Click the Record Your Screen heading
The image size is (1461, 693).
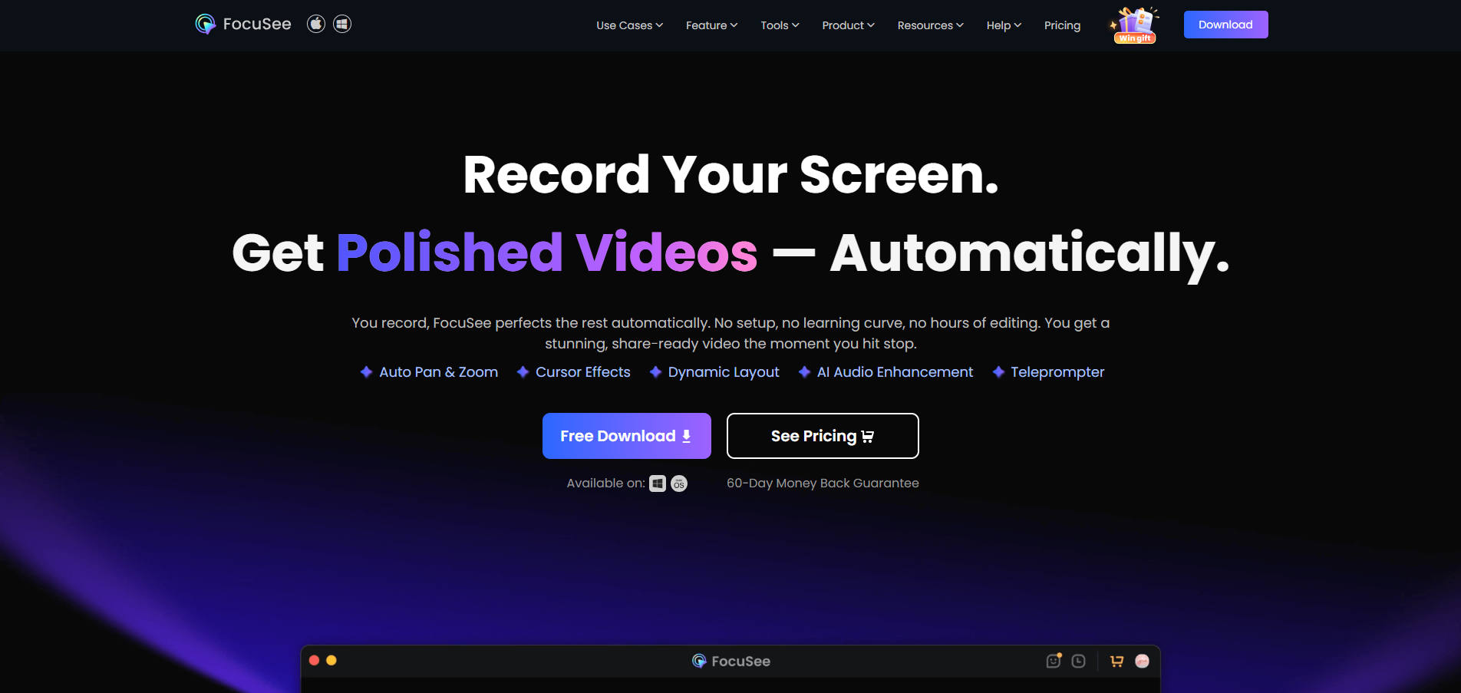click(x=731, y=174)
